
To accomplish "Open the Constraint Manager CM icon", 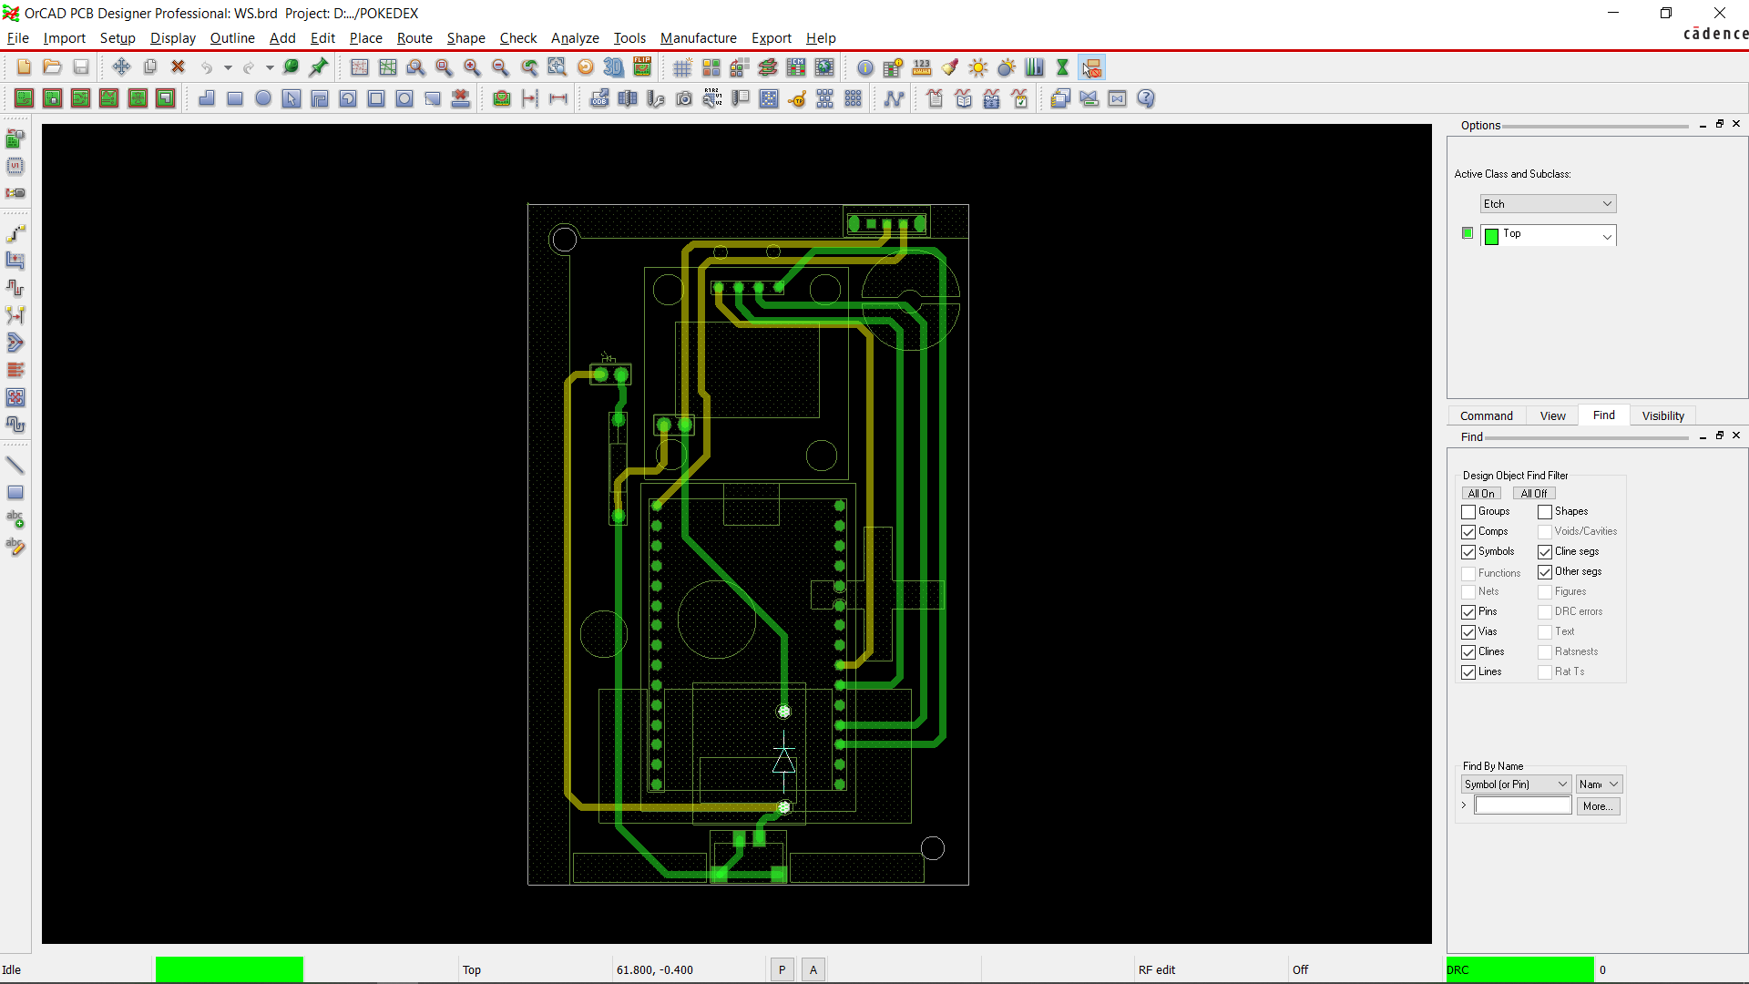I will coord(796,67).
